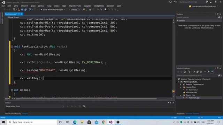Open Microsoft Edge from taskbar

[75, 122]
